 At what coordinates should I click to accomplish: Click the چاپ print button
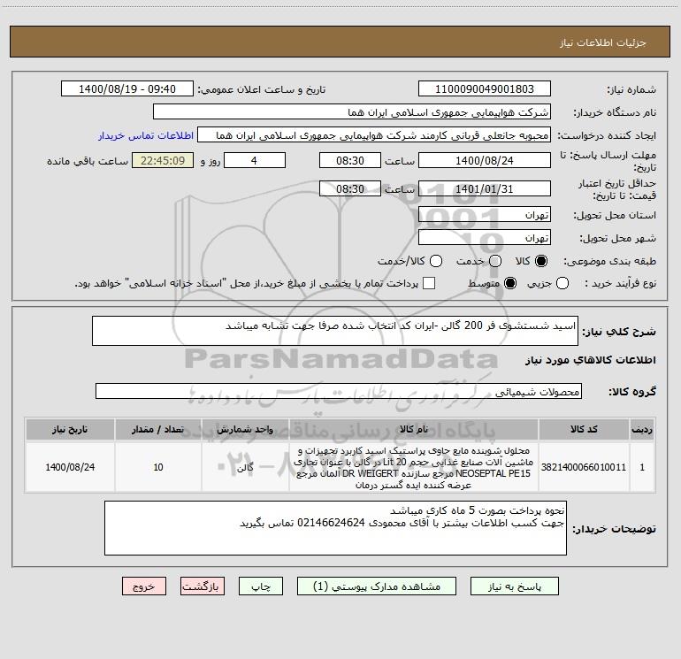point(261,586)
